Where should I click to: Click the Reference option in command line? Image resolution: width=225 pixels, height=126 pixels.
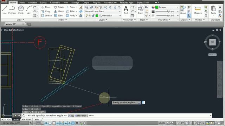click(x=81, y=115)
